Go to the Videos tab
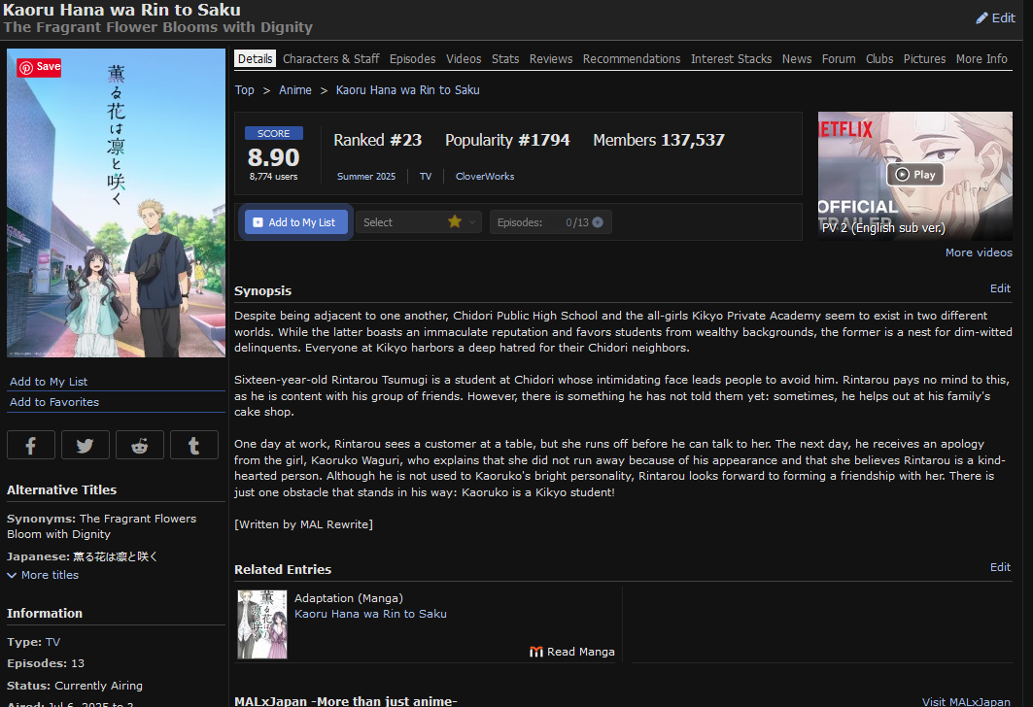The width and height of the screenshot is (1033, 707). (464, 58)
